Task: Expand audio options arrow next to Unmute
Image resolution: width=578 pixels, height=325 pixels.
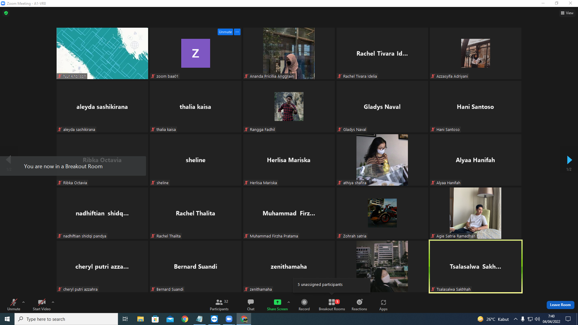Action: pyautogui.click(x=23, y=302)
